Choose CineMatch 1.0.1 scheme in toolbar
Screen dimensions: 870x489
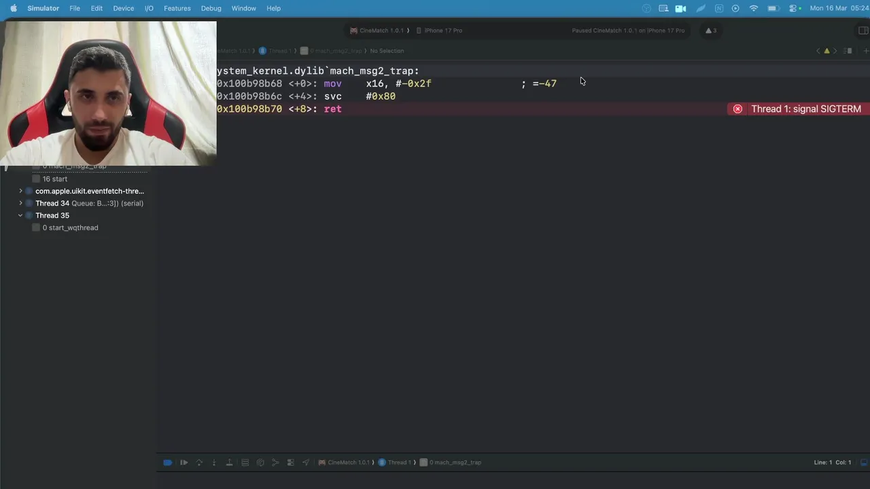378,31
